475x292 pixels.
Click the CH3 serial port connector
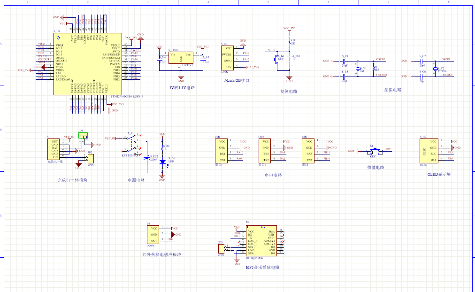pos(307,150)
